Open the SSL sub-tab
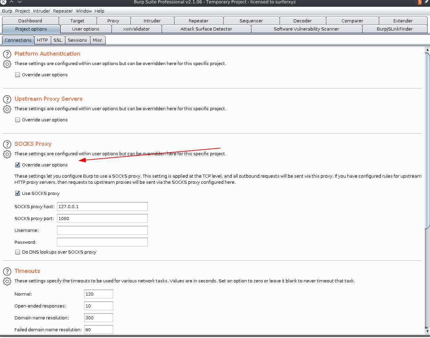Screen dimensions: 430x338 click(x=58, y=40)
